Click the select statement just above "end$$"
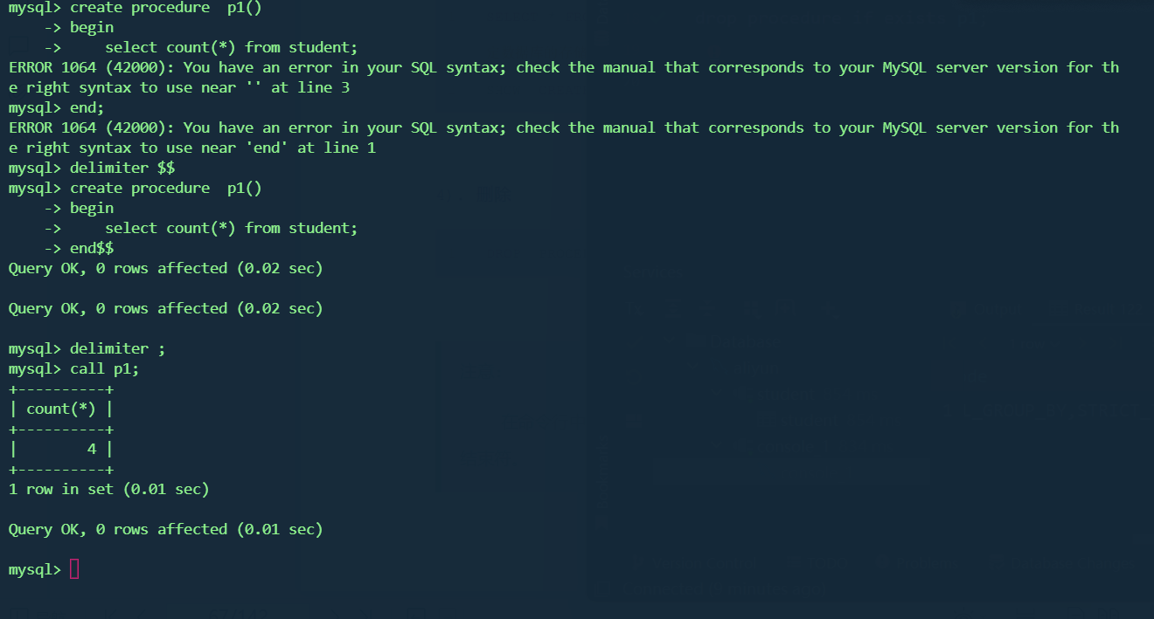This screenshot has height=619, width=1154. tap(231, 228)
